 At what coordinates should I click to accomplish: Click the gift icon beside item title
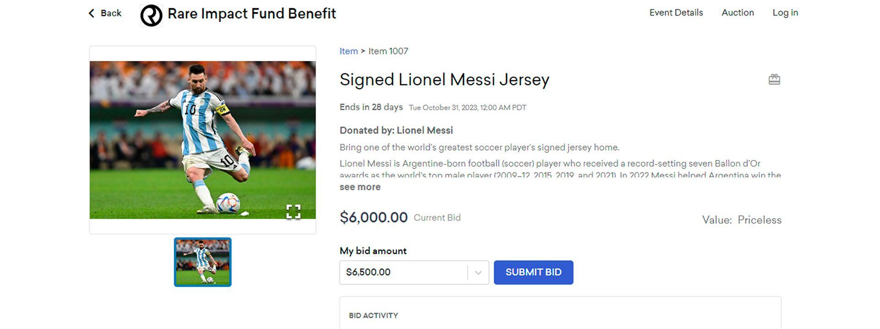(774, 80)
